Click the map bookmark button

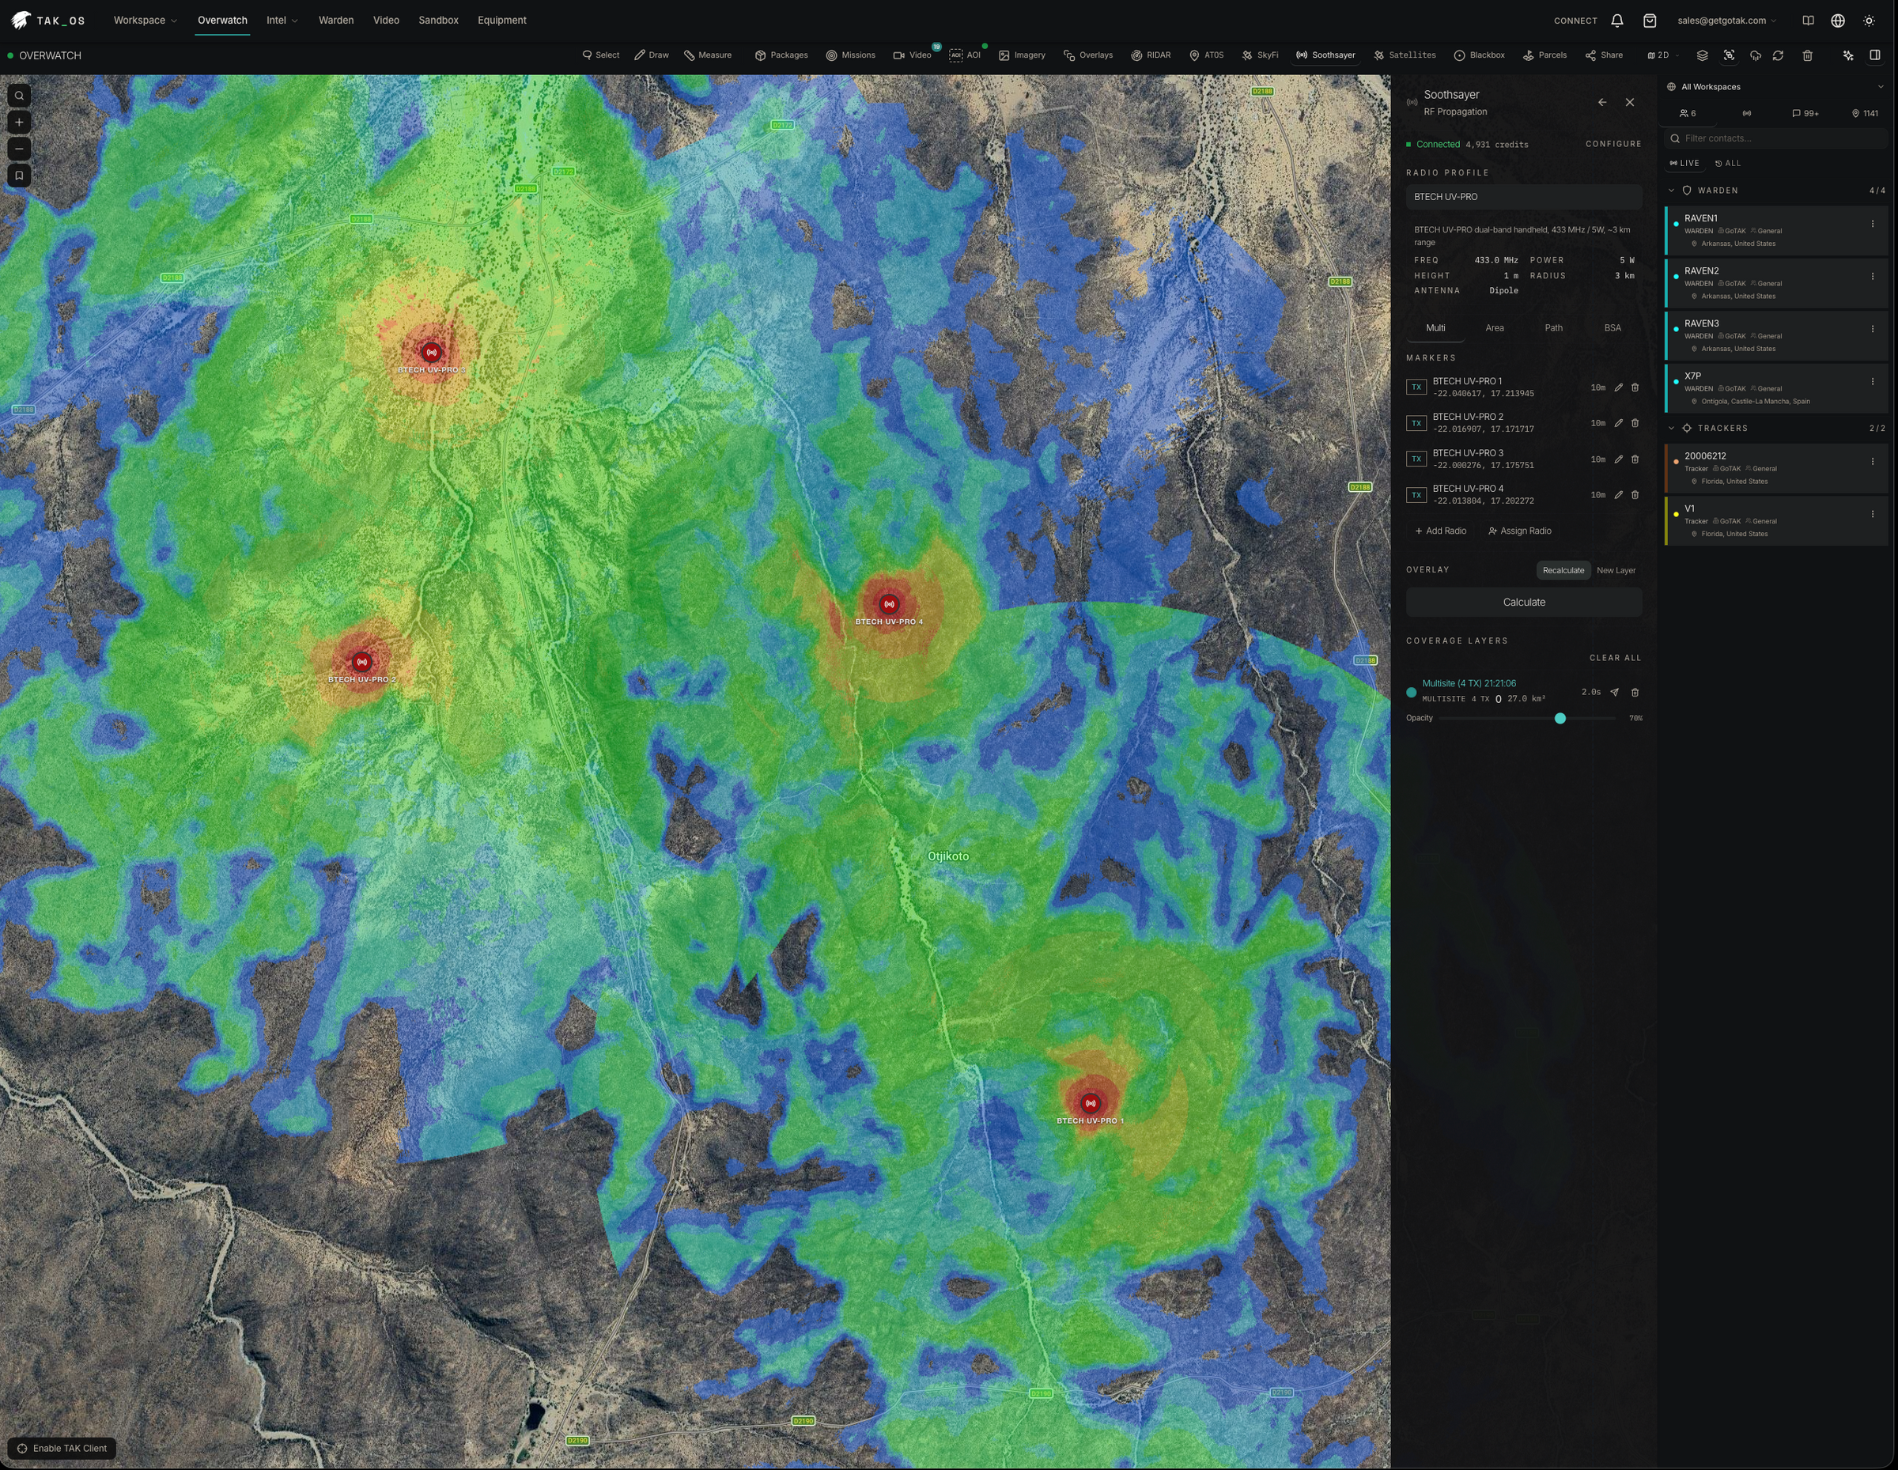[19, 176]
